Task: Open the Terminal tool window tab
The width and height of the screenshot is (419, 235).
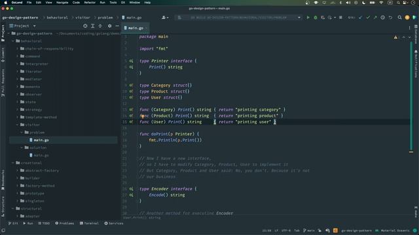Action: [89, 223]
